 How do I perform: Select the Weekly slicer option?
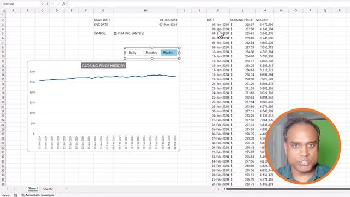coord(169,53)
